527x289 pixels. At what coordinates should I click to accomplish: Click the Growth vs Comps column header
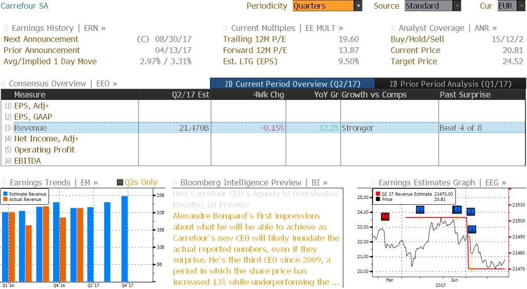click(x=390, y=95)
